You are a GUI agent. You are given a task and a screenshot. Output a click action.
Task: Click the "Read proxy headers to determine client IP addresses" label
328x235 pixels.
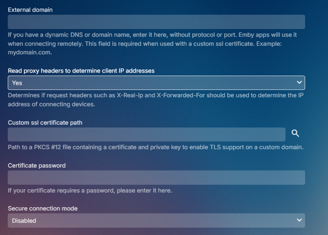[x=81, y=71]
